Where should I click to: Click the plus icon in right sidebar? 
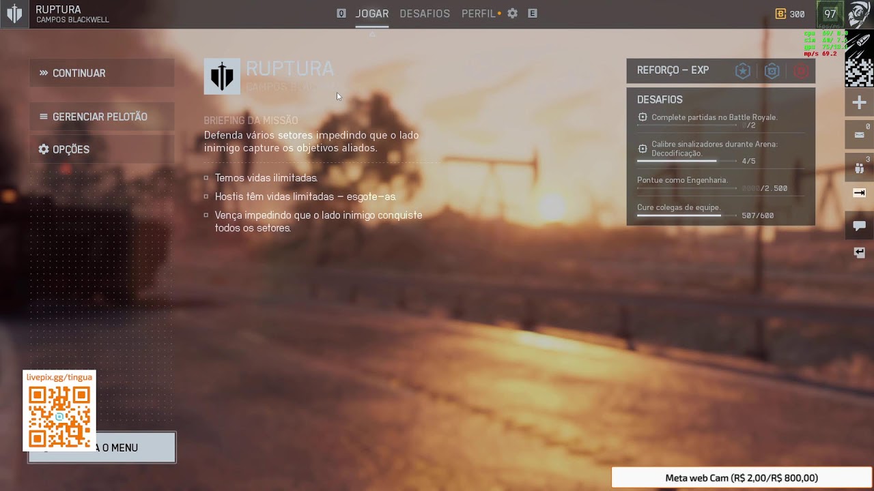(860, 103)
